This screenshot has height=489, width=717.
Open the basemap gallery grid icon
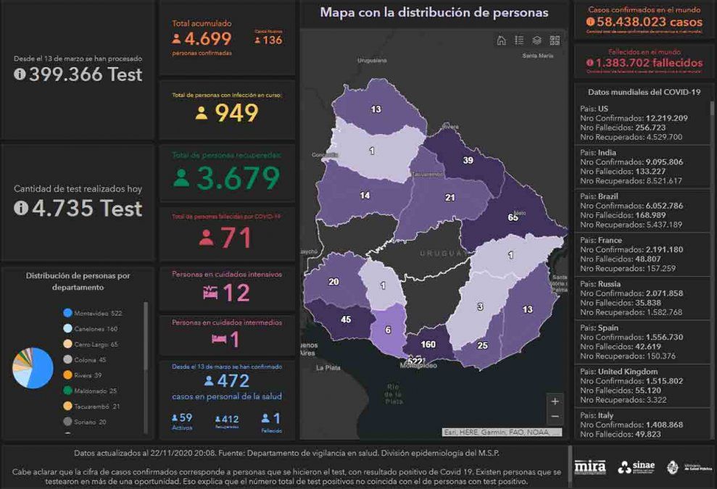coord(555,41)
